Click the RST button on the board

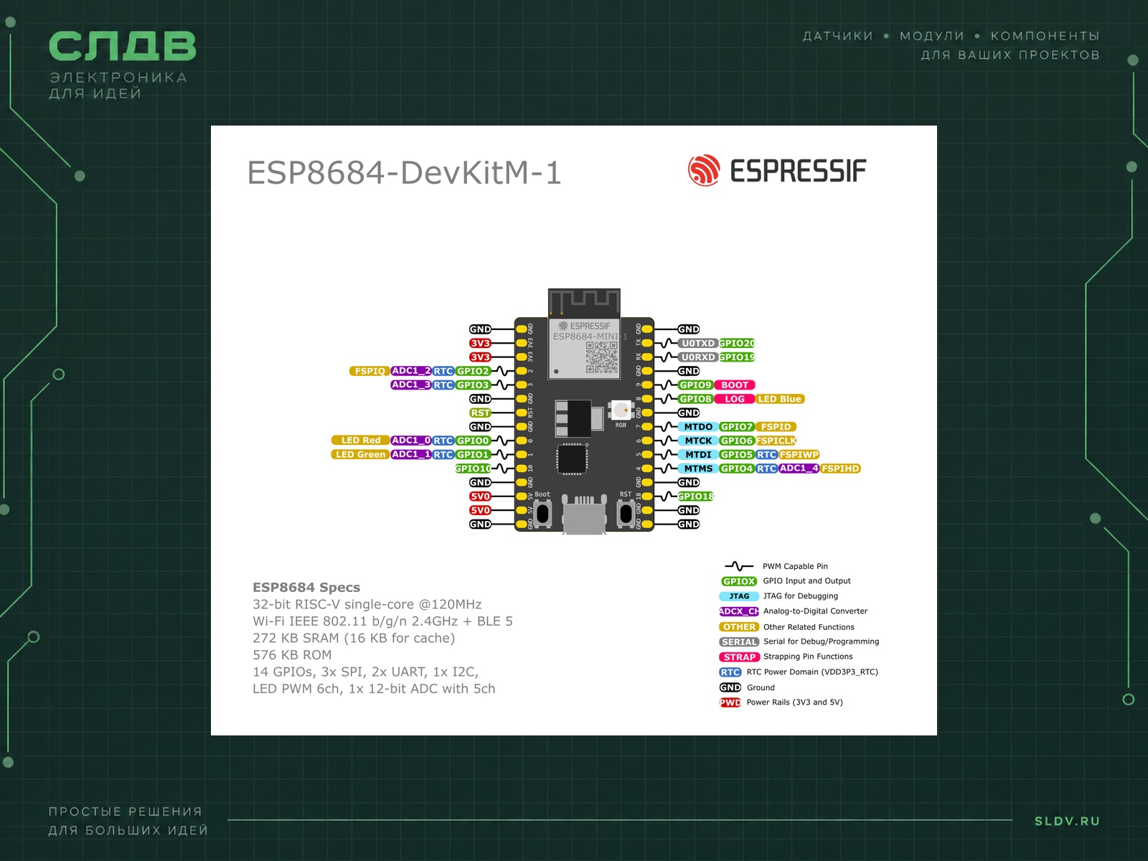click(626, 513)
